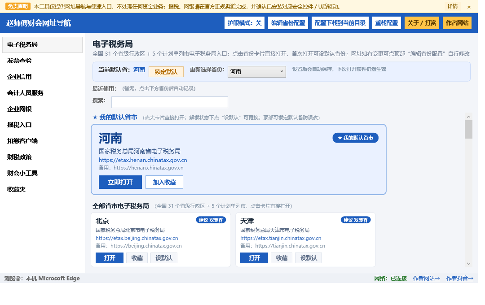Click the 备用: https://henan.chinatax.gov.cn text

pos(141,168)
